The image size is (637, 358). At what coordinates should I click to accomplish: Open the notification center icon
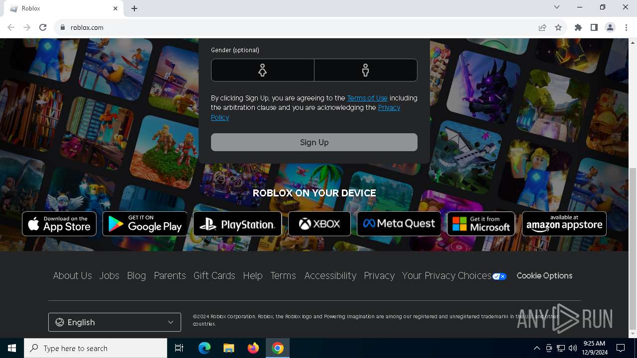[621, 348]
